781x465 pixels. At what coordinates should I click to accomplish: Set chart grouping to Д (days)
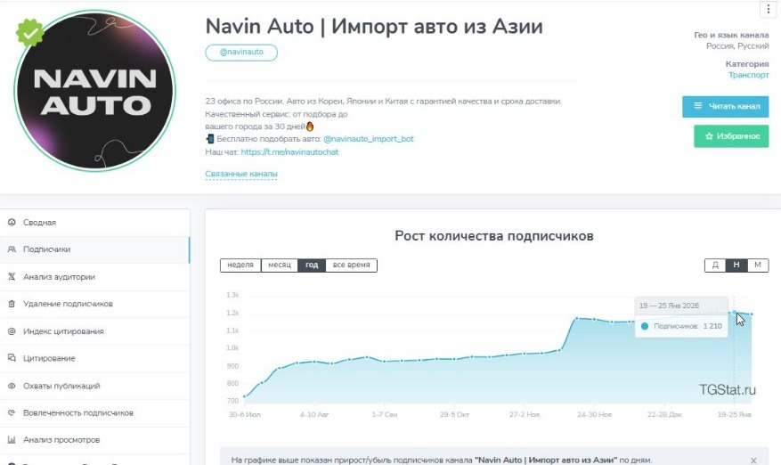point(715,265)
